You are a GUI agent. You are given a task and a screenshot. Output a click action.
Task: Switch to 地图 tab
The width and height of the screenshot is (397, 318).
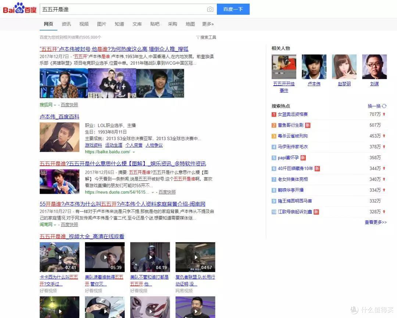point(190,24)
